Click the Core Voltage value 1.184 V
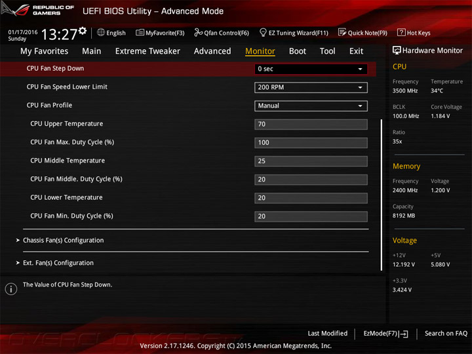472x354 pixels. tap(440, 116)
